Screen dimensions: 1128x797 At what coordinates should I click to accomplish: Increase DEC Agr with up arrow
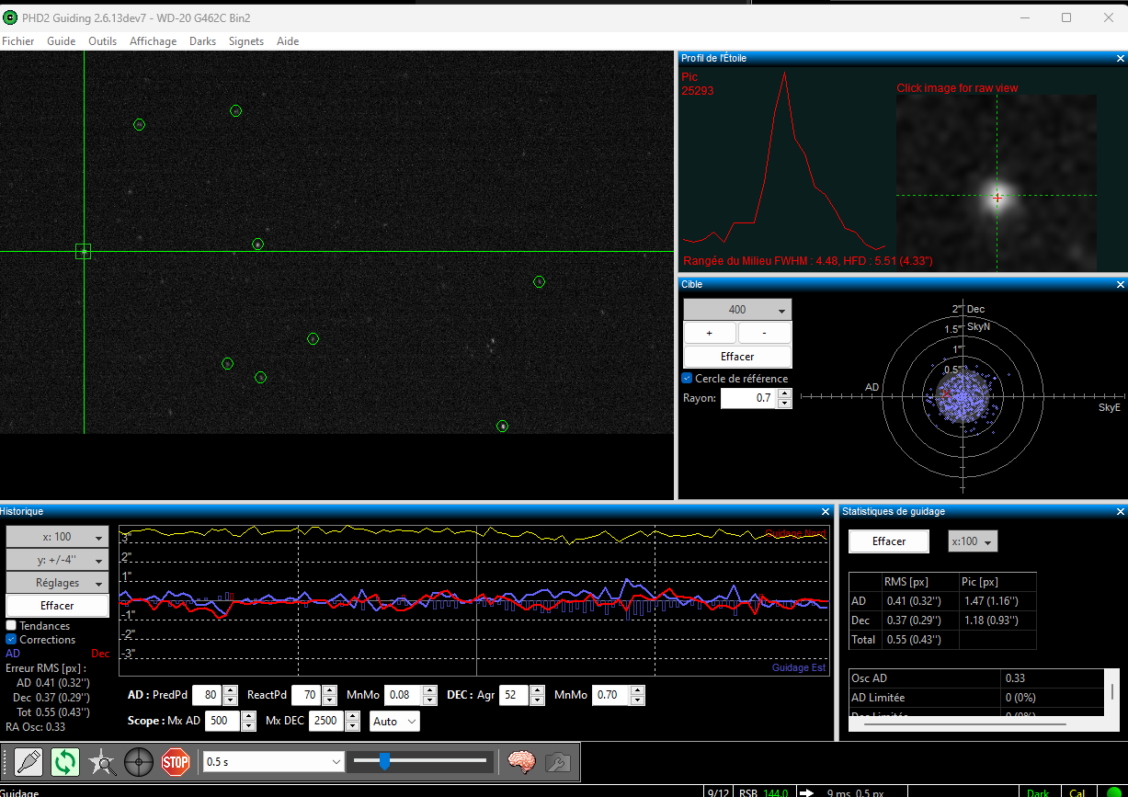coord(537,690)
